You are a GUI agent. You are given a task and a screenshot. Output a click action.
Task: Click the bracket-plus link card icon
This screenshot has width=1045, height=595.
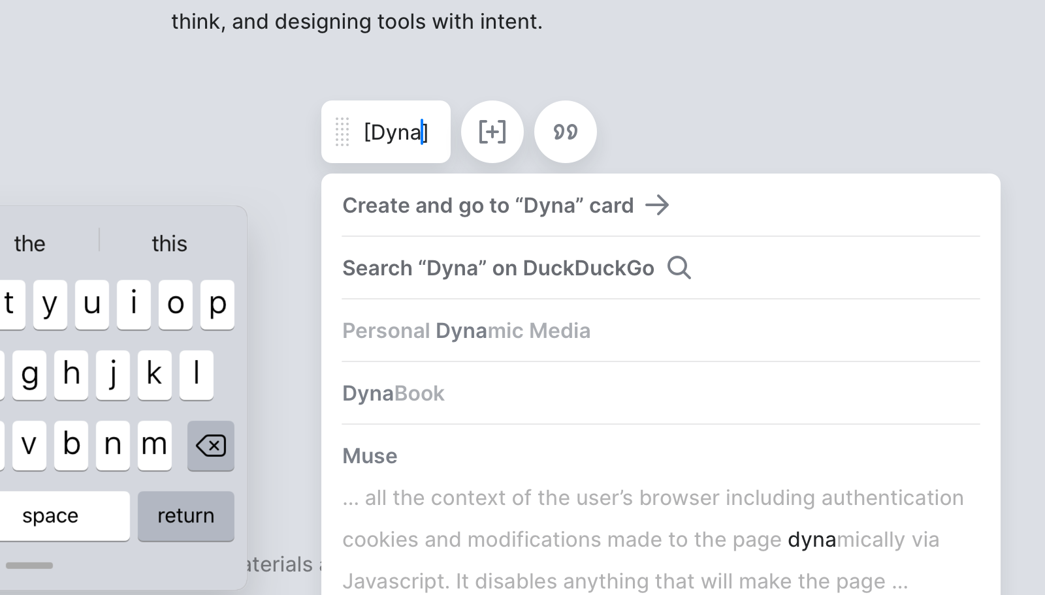pyautogui.click(x=492, y=132)
